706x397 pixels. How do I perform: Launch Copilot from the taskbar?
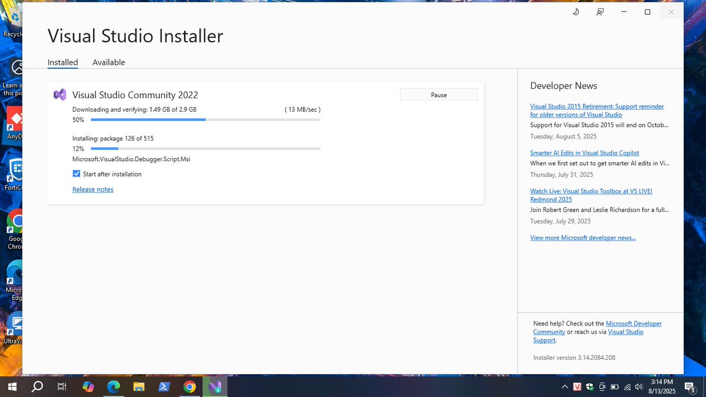pyautogui.click(x=88, y=386)
